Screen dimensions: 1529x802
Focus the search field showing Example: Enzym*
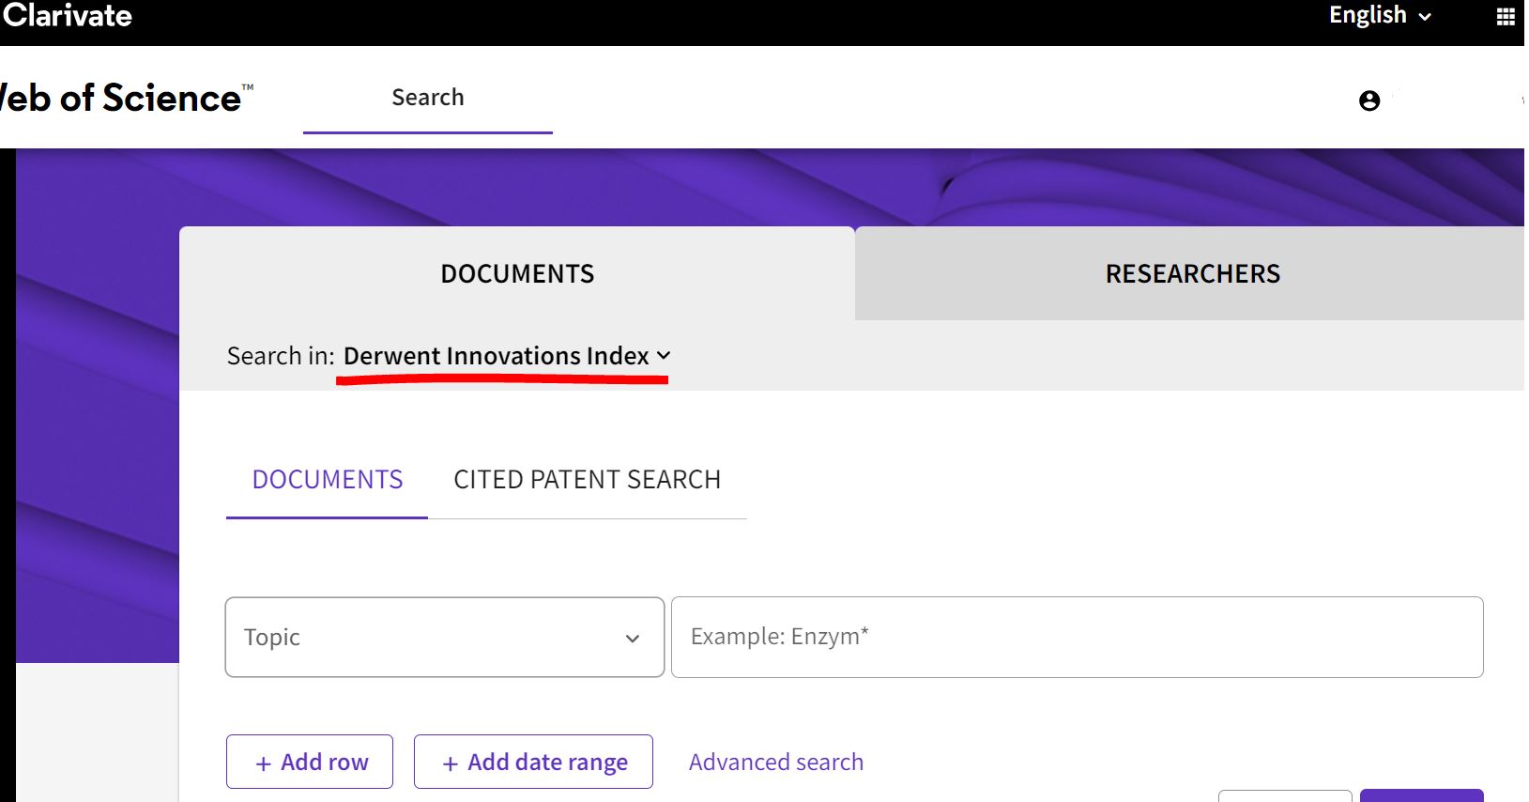click(1078, 637)
